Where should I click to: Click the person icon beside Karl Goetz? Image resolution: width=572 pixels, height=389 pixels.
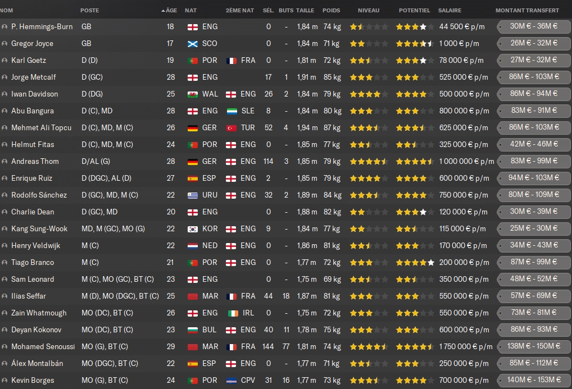(4, 60)
